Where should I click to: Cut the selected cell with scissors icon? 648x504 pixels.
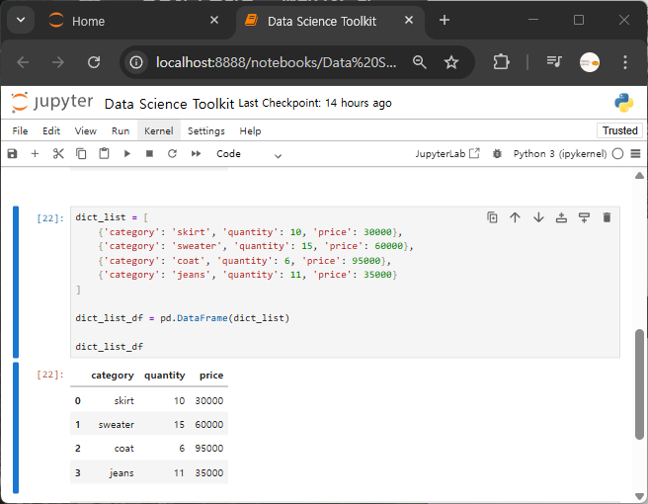tap(58, 154)
